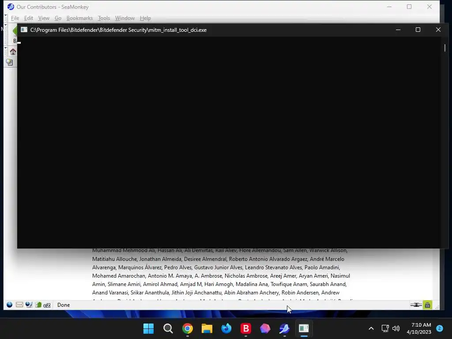Viewport: 452px width, 339px height.
Task: Click the name 'Paolo Amadini'
Action: pyautogui.click(x=322, y=267)
